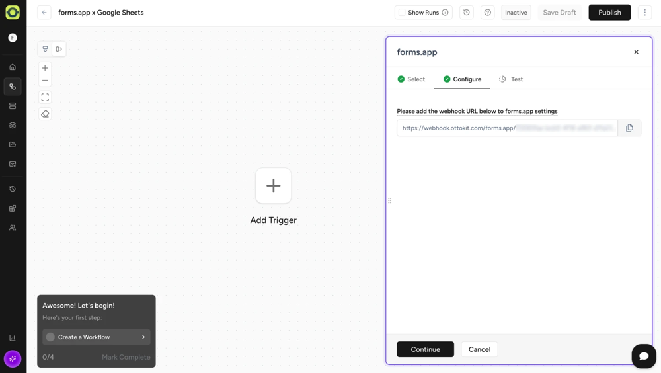This screenshot has height=373, width=661.
Task: Click the 'forms.app' panel heading
Action: pyautogui.click(x=417, y=52)
